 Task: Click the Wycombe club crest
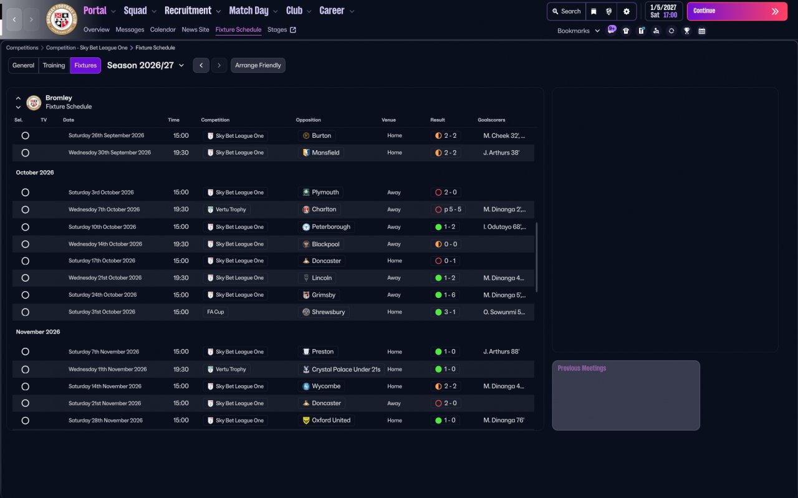(x=306, y=386)
